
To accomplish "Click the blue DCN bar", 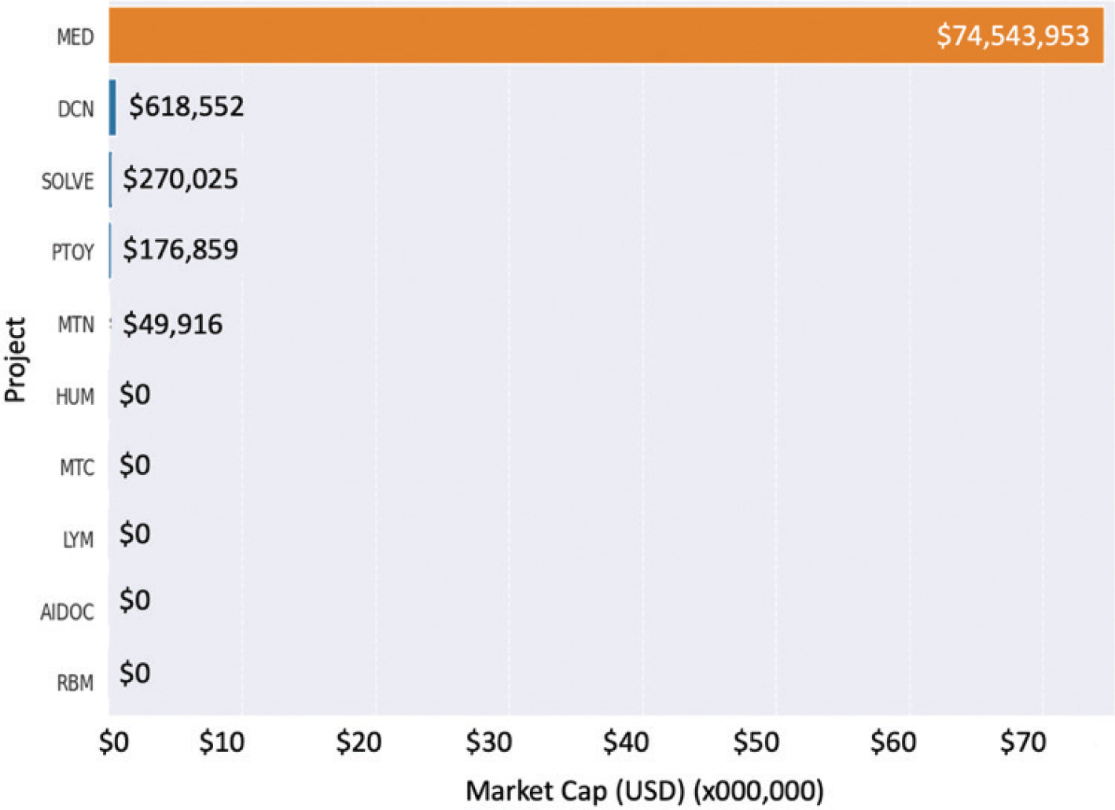I will click(x=113, y=108).
